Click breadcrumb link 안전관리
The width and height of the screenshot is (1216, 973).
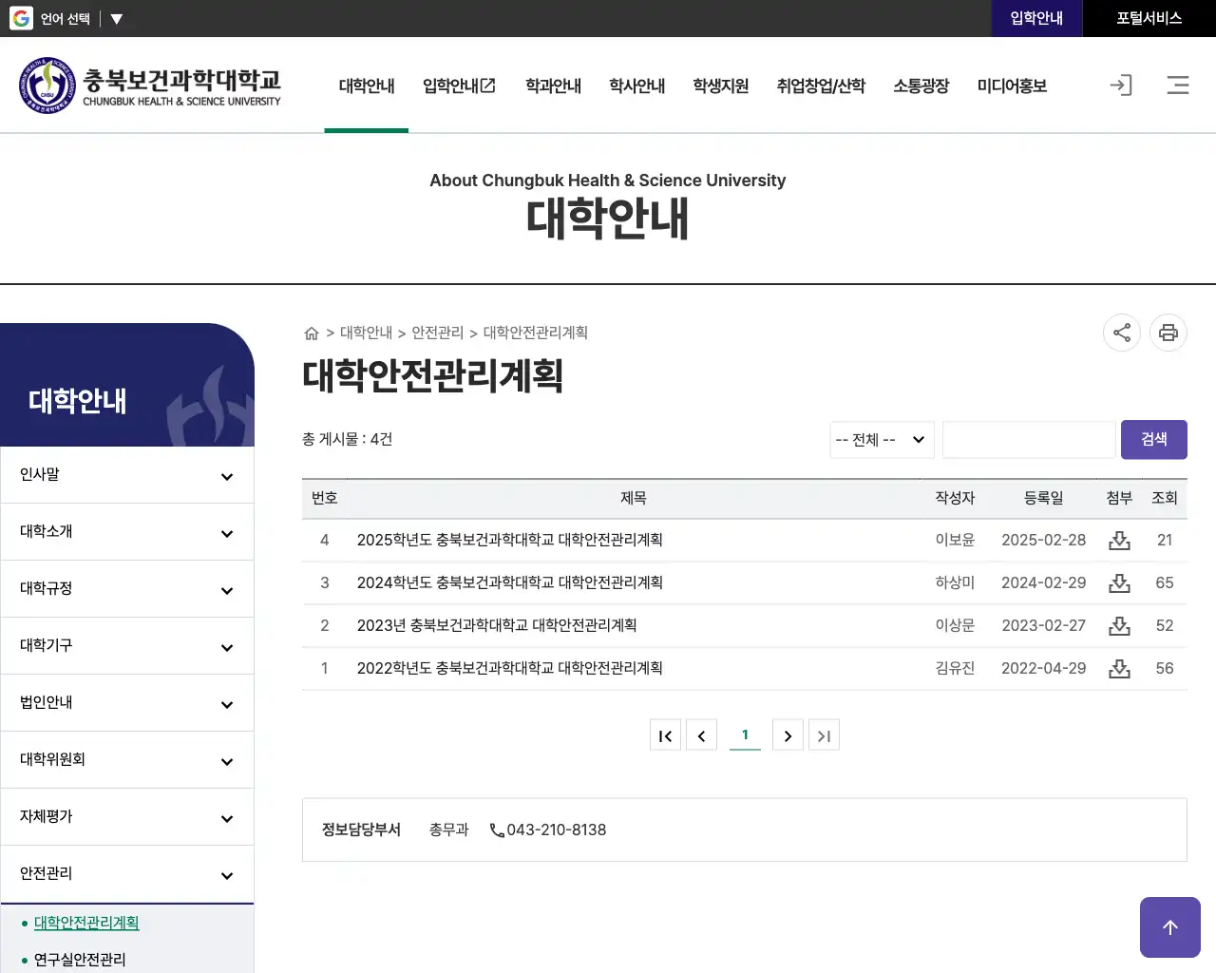(437, 333)
